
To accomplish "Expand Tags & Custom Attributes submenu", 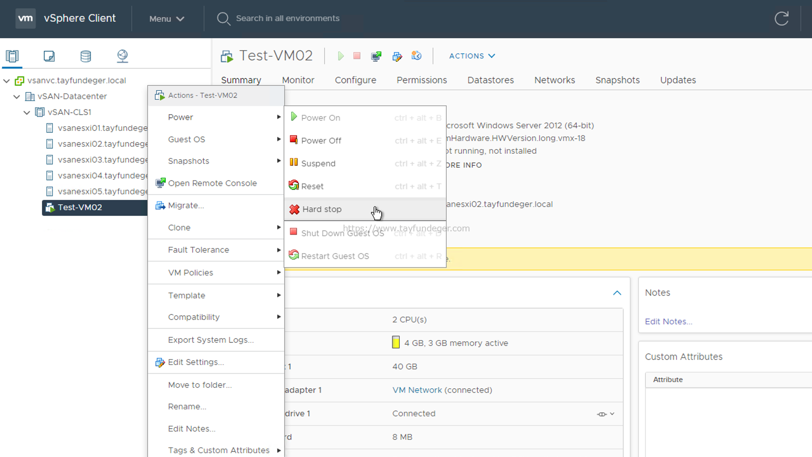I will (x=216, y=450).
